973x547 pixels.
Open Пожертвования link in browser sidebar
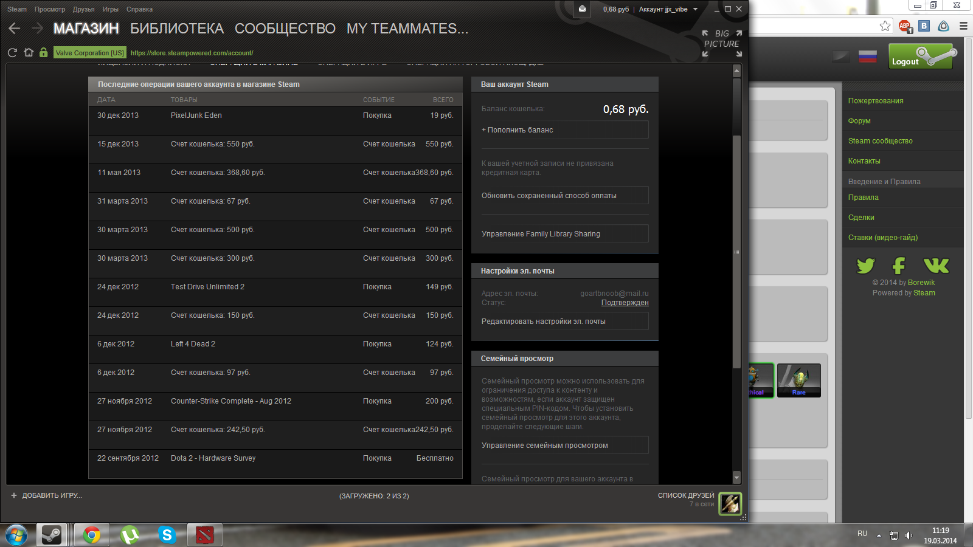pyautogui.click(x=876, y=101)
